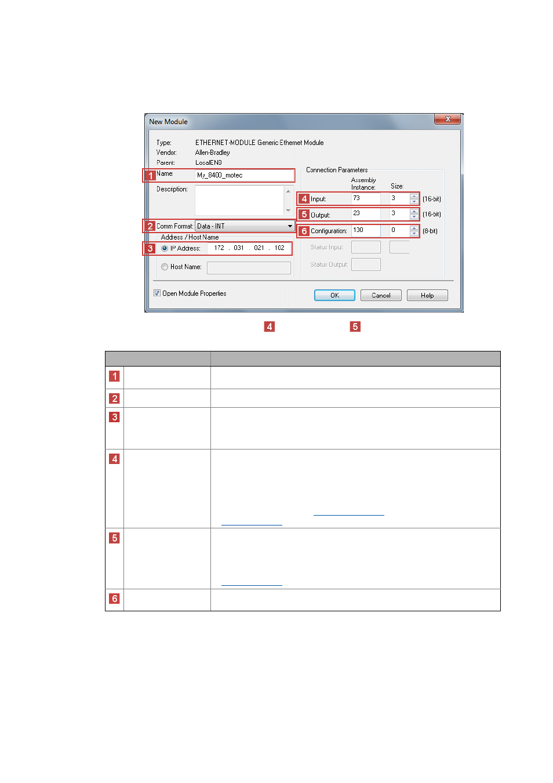This screenshot has height=783, width=553.
Task: Increase the Input size stepper
Action: [414, 196]
